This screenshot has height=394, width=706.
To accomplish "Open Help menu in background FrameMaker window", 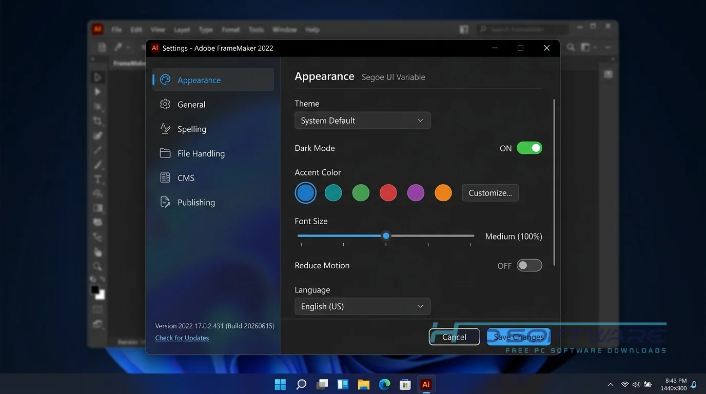I will point(312,30).
